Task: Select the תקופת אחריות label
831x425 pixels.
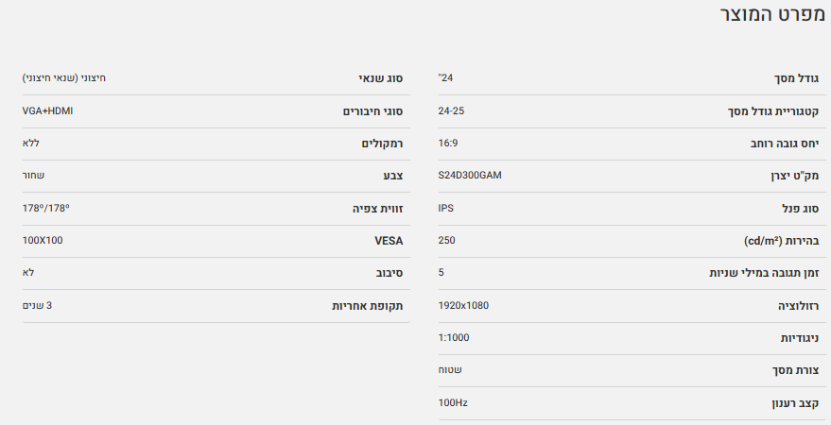Action: tap(367, 306)
